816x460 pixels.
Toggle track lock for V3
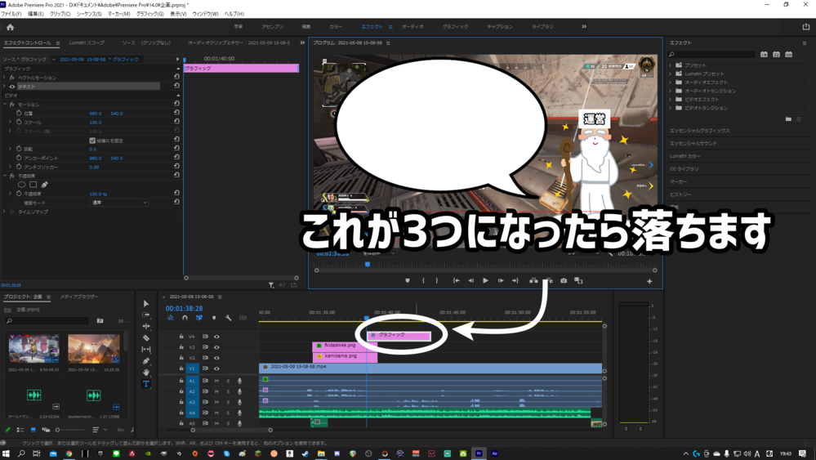coord(181,347)
